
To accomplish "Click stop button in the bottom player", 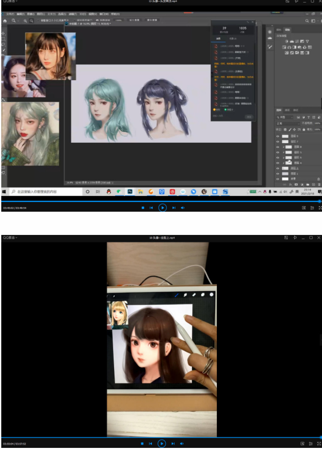I will click(142, 444).
